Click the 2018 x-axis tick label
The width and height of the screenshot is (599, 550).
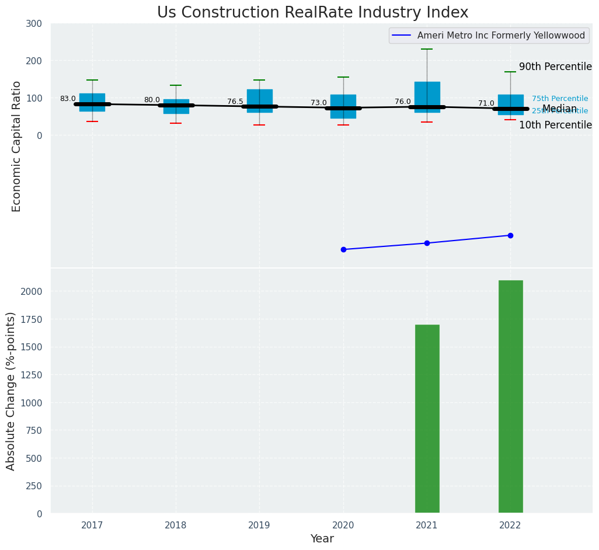(176, 525)
